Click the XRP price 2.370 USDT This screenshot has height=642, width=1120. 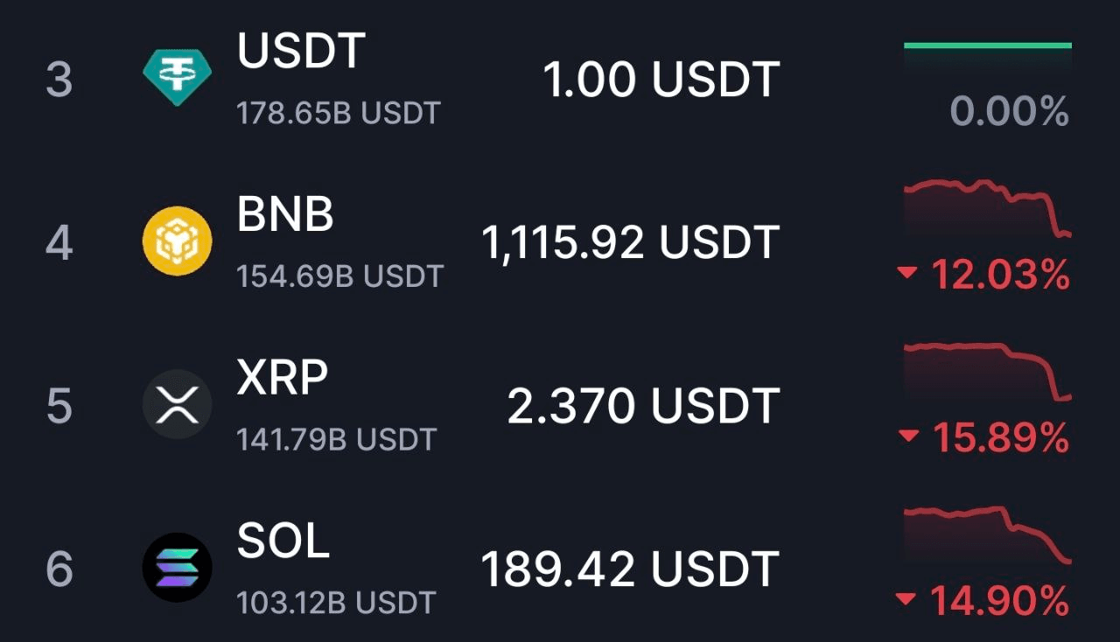tap(643, 406)
